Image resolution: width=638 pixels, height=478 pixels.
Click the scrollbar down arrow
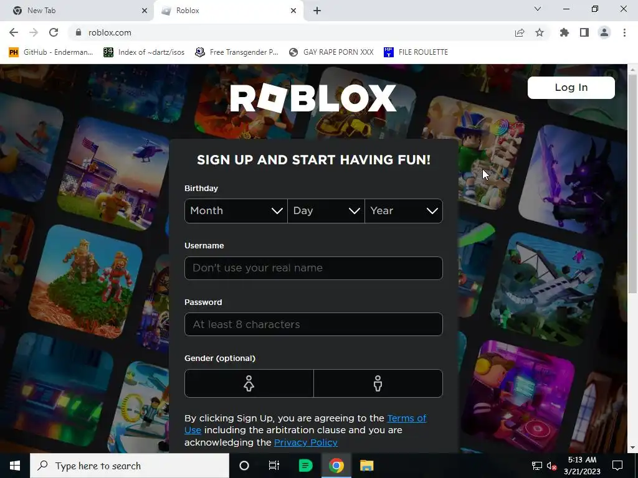pos(632,448)
